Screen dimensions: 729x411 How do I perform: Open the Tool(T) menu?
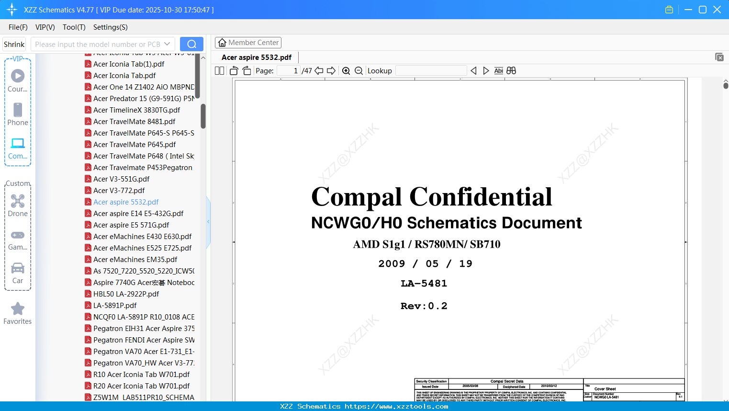tap(74, 27)
